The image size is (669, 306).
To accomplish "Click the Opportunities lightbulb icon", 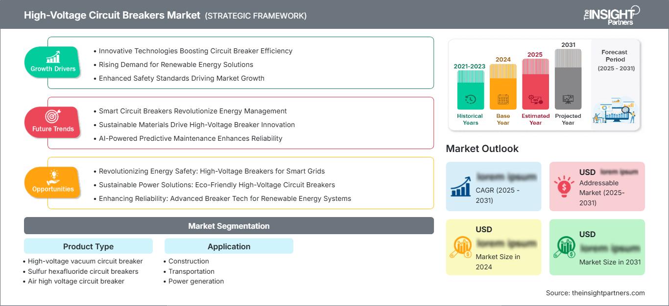I will click(53, 176).
